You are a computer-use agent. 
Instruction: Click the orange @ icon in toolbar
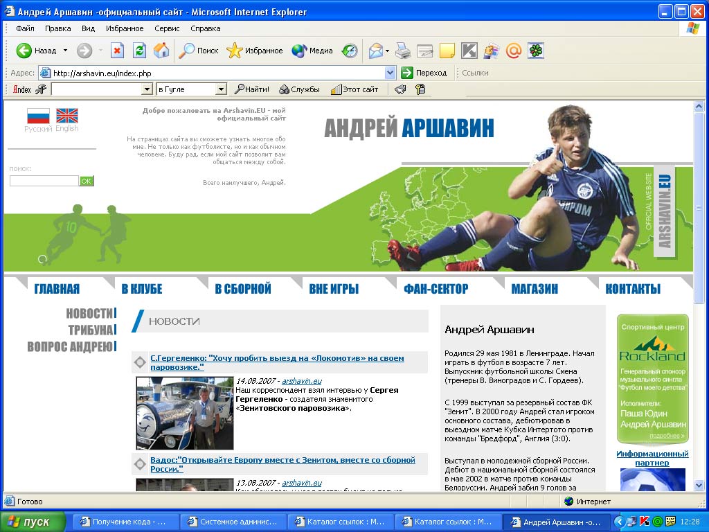point(514,51)
